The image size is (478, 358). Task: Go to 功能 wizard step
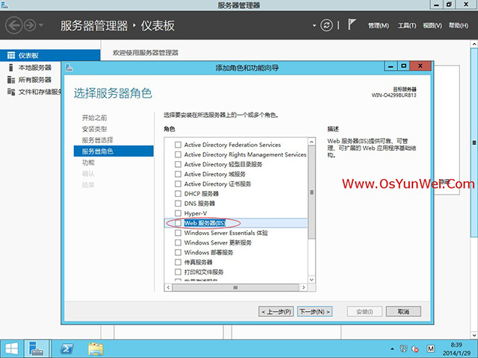pyautogui.click(x=88, y=163)
